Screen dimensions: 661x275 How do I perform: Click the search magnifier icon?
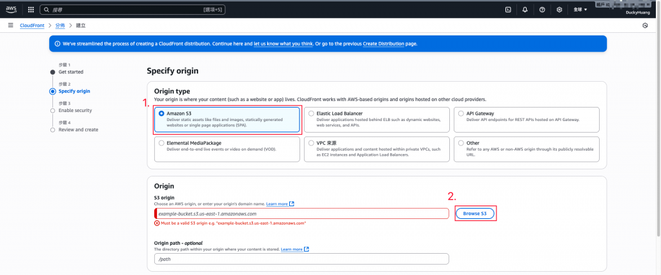46,9
